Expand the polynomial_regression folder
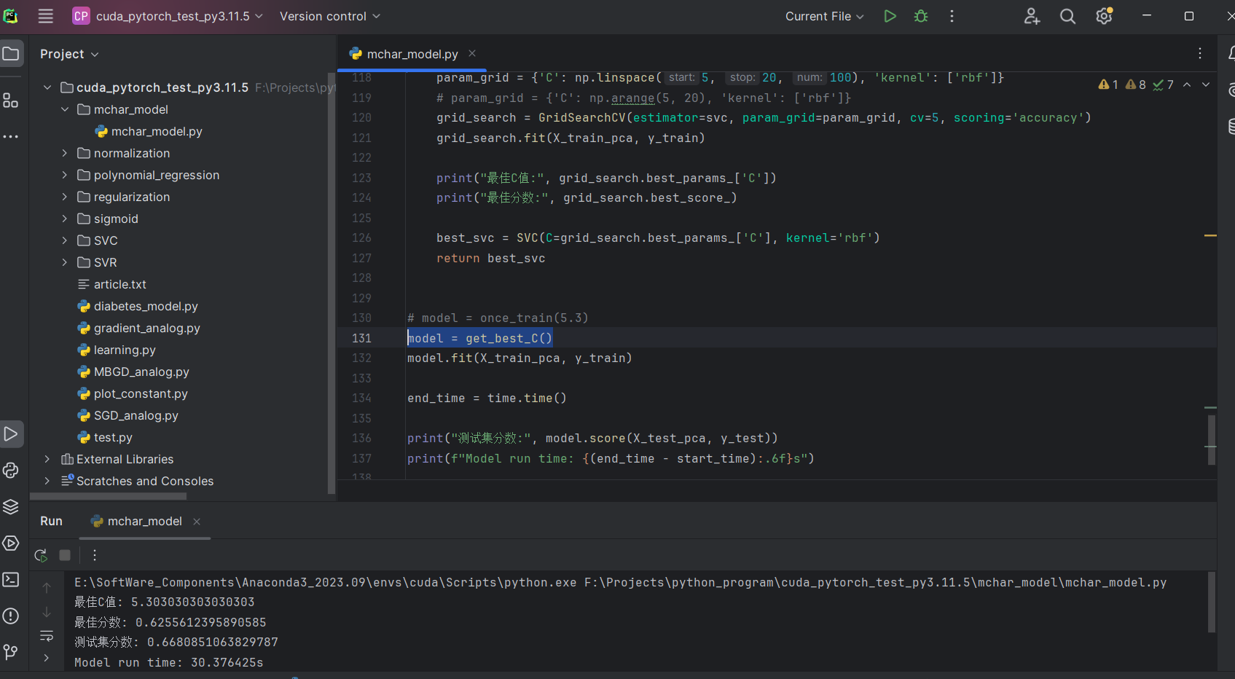 [65, 175]
